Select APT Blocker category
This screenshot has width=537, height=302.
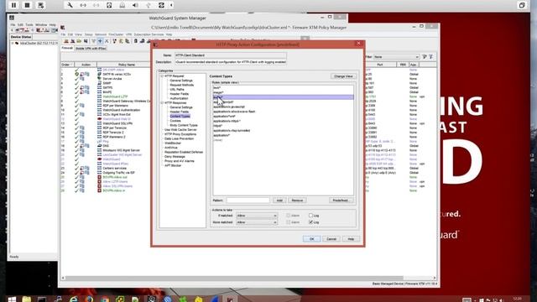(x=173, y=165)
